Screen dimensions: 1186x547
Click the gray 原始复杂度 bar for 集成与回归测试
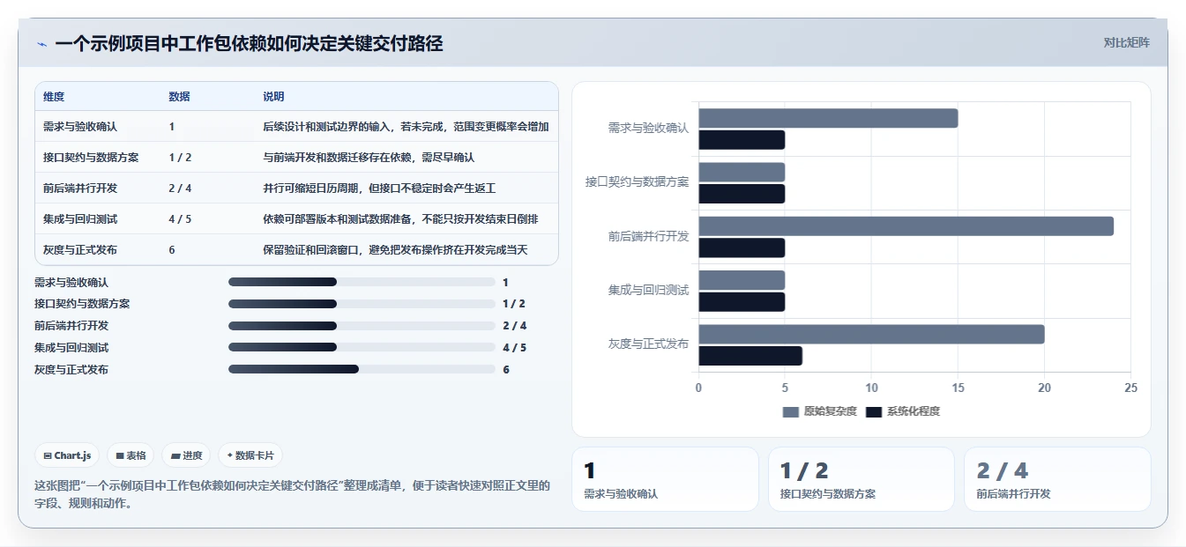742,280
